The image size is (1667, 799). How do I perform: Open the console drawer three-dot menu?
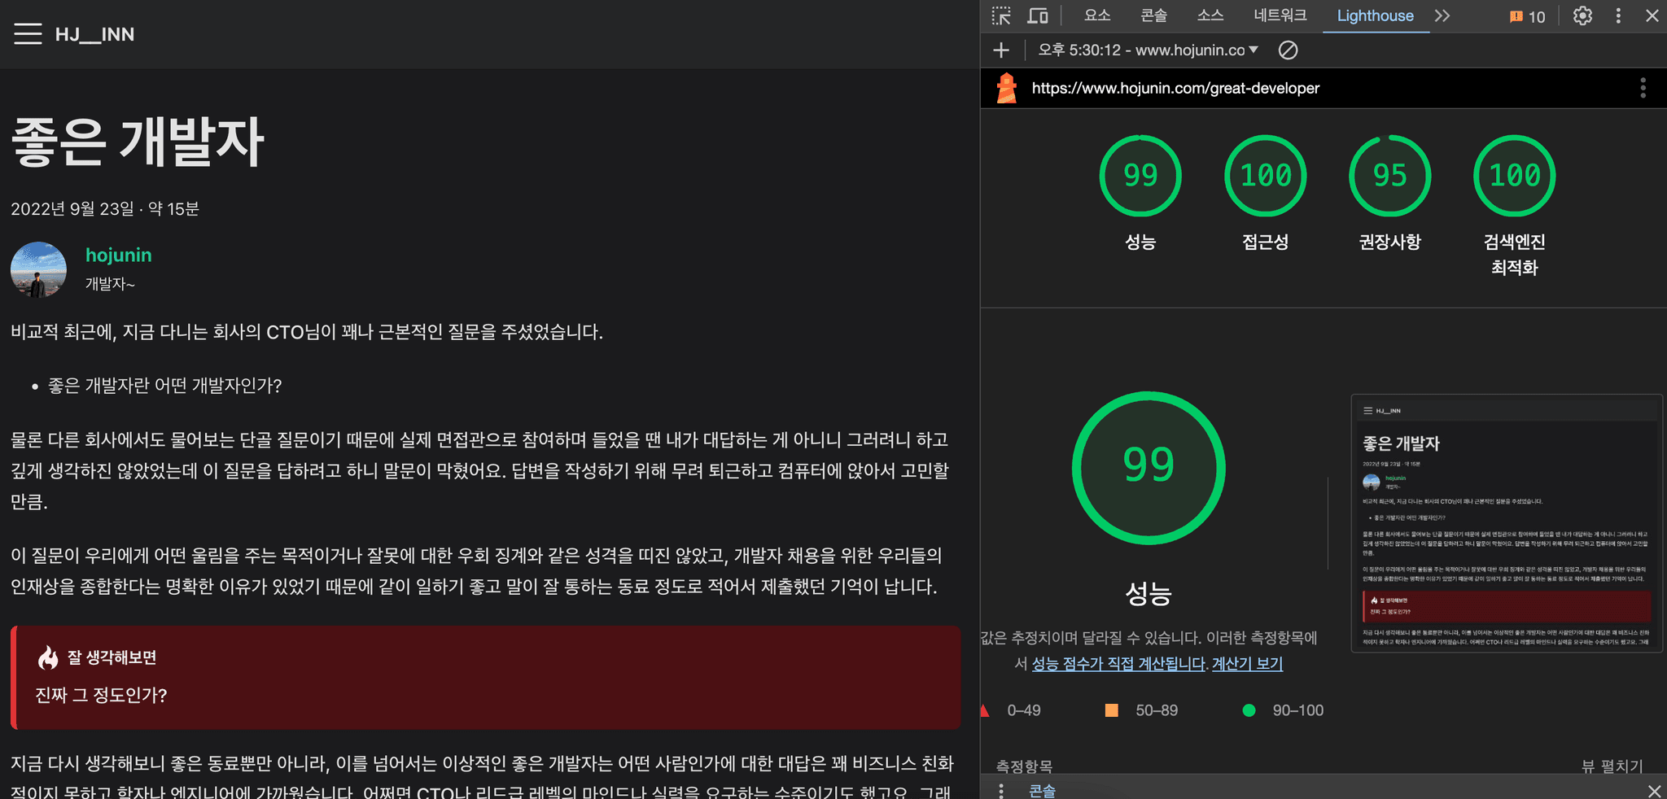pyautogui.click(x=1001, y=790)
